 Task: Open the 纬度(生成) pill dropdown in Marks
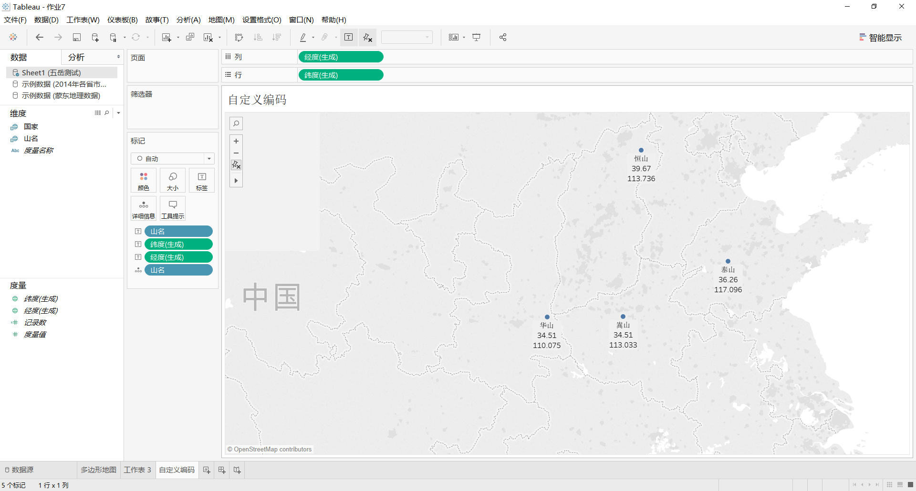click(207, 244)
